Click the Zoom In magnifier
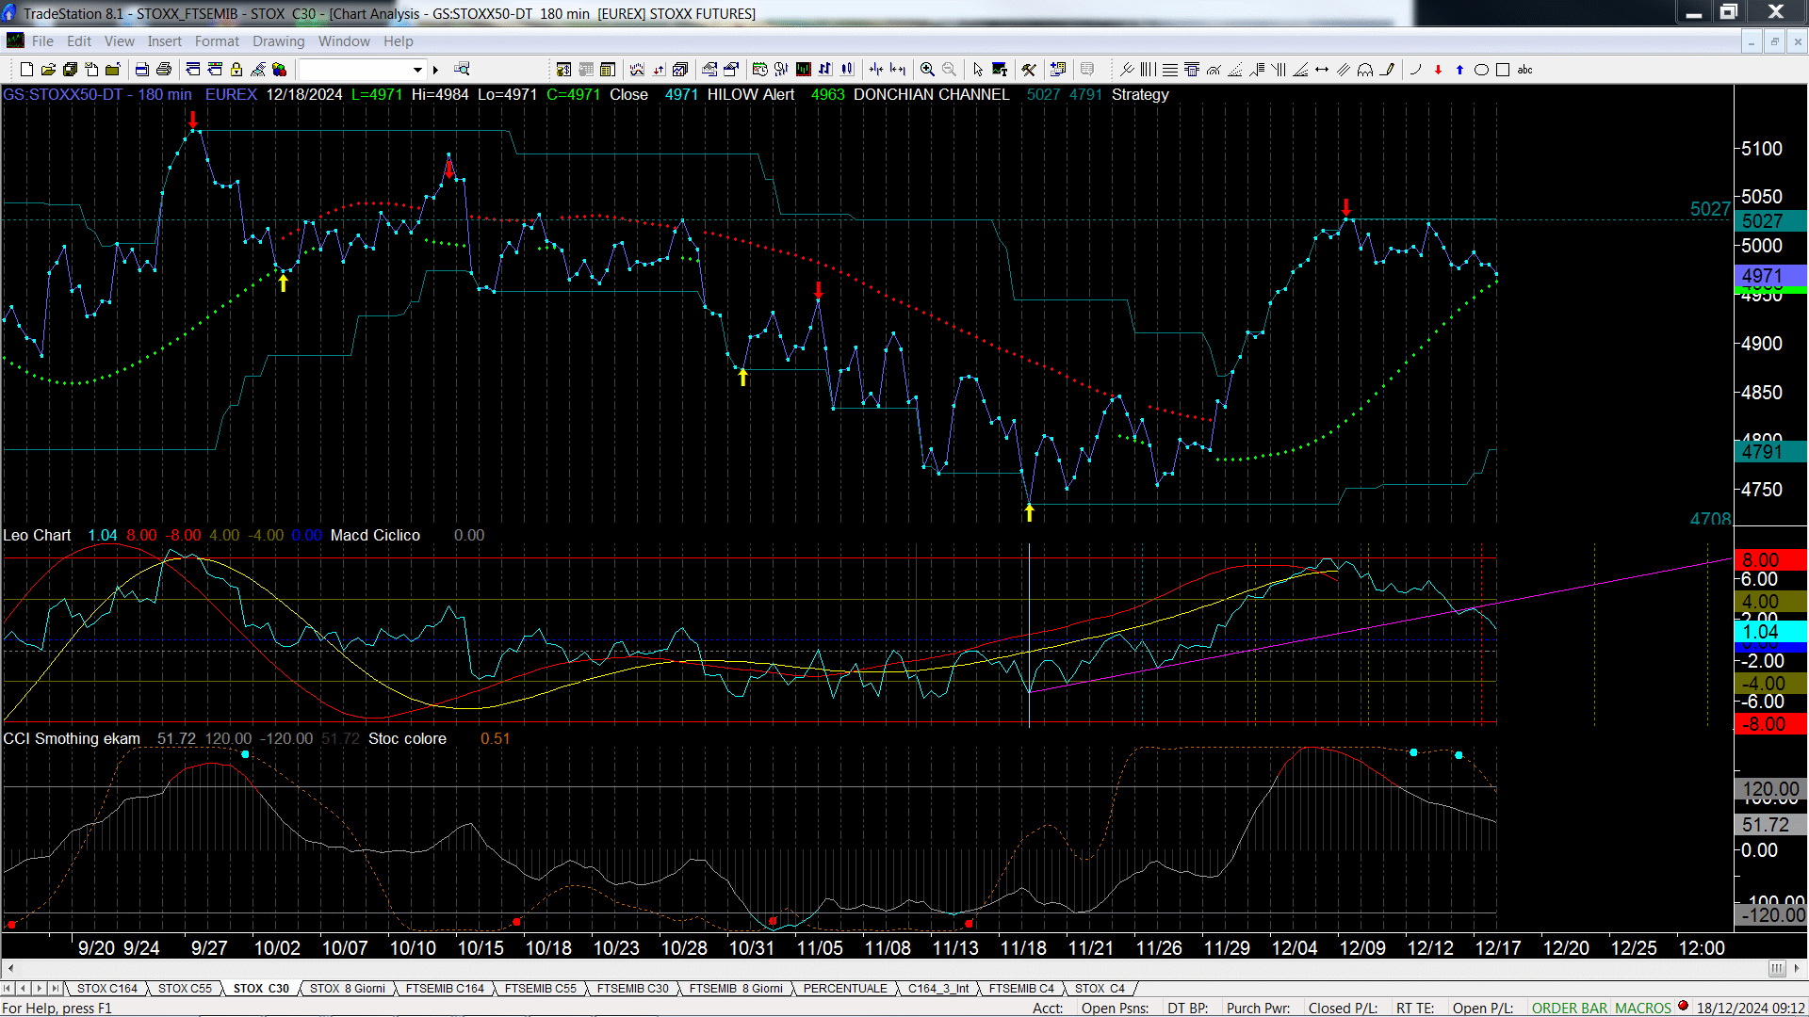Viewport: 1809px width, 1017px height. tap(927, 70)
